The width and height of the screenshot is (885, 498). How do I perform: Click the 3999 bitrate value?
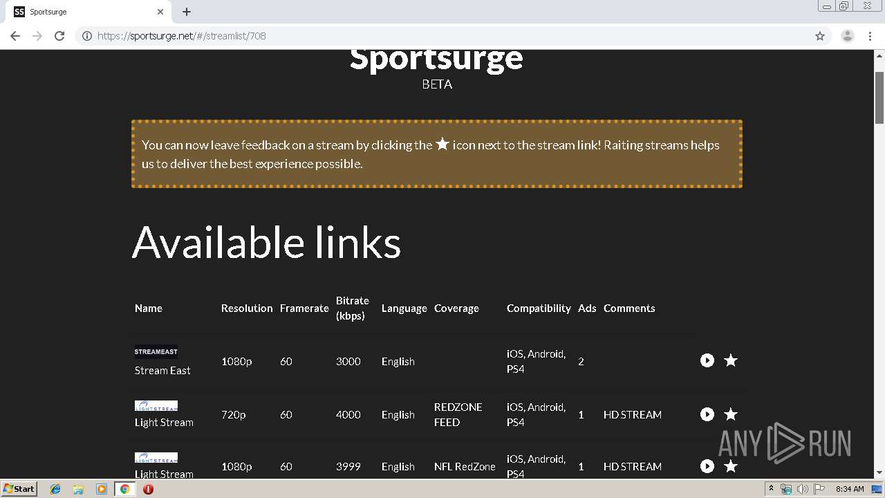point(348,467)
